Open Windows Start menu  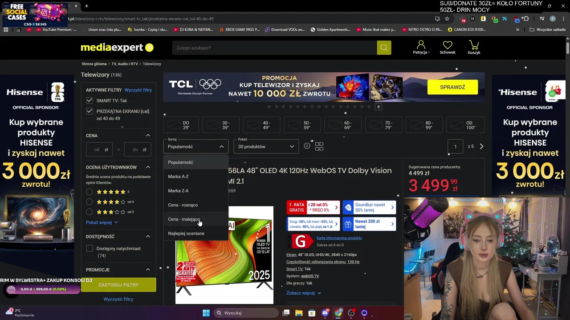pyautogui.click(x=206, y=313)
